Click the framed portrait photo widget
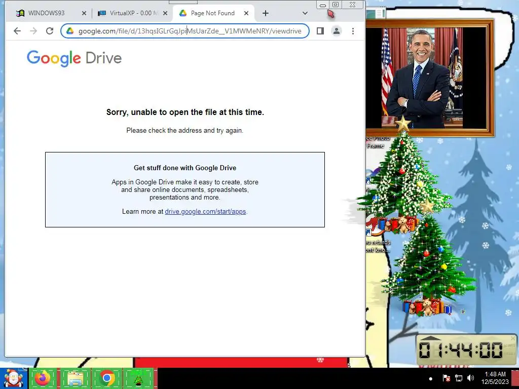The height and width of the screenshot is (389, 519). coord(430,78)
